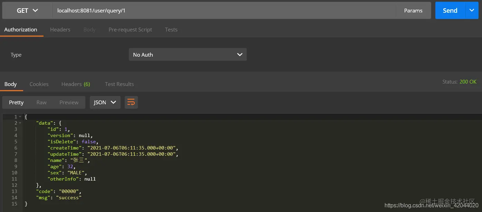Screen dimensions: 482x212
Task: Open the Tests tab
Action: 171,30
